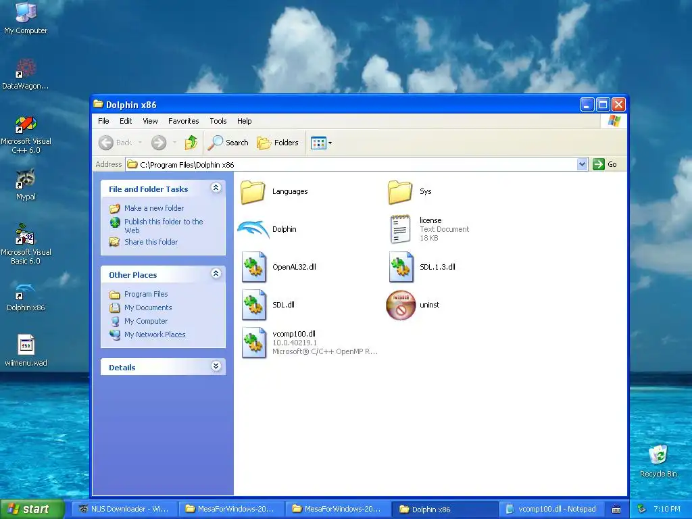Screen dimensions: 692x519
Task: Click the Start button
Action: click(x=32, y=509)
